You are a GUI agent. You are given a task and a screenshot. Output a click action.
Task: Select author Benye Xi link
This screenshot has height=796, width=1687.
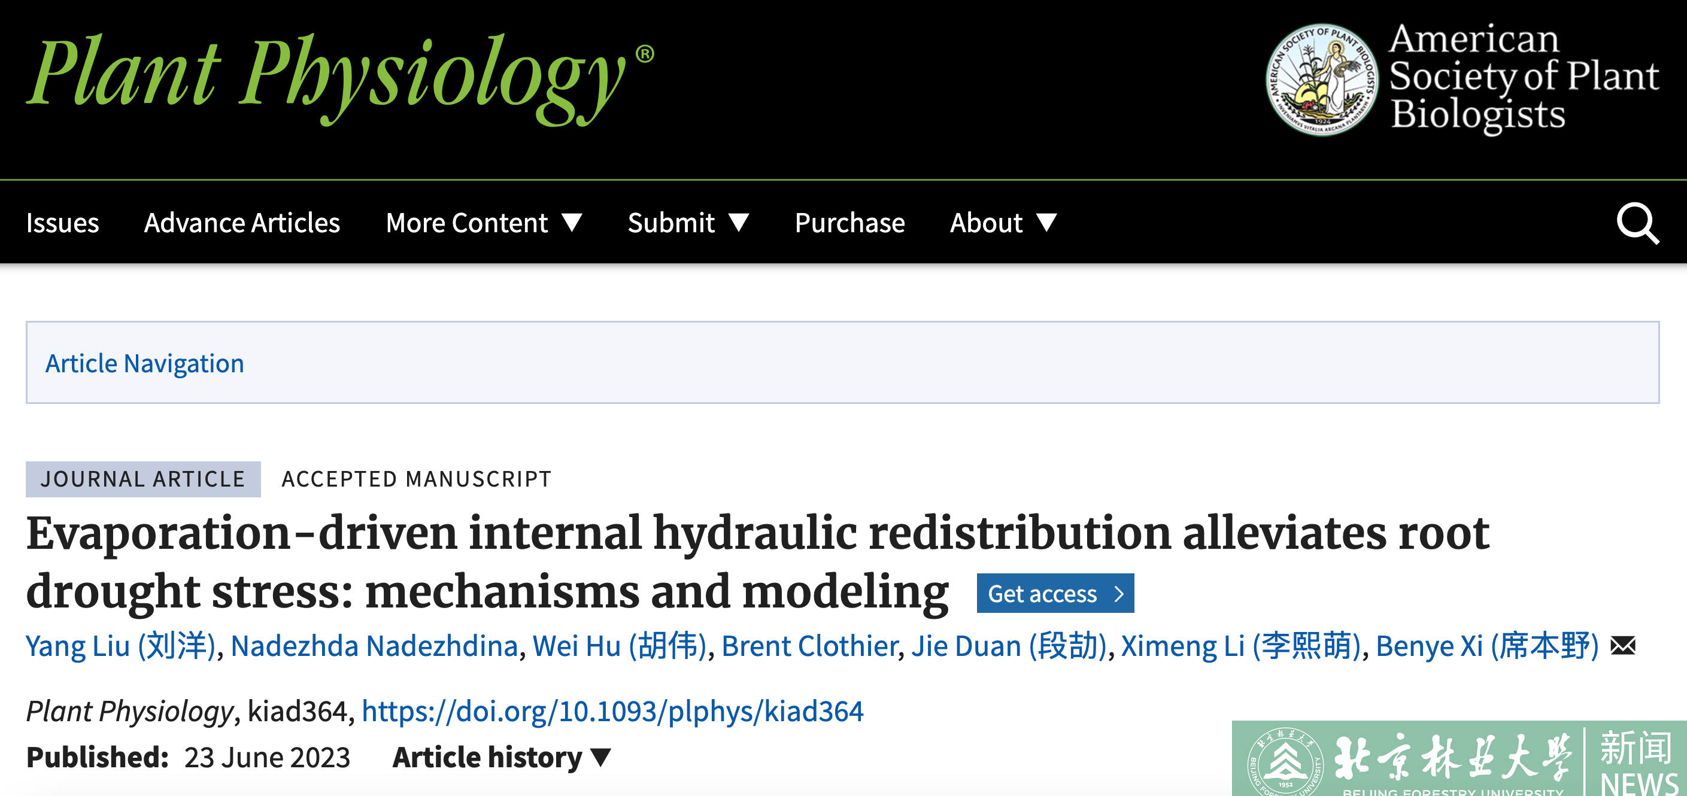click(1486, 646)
